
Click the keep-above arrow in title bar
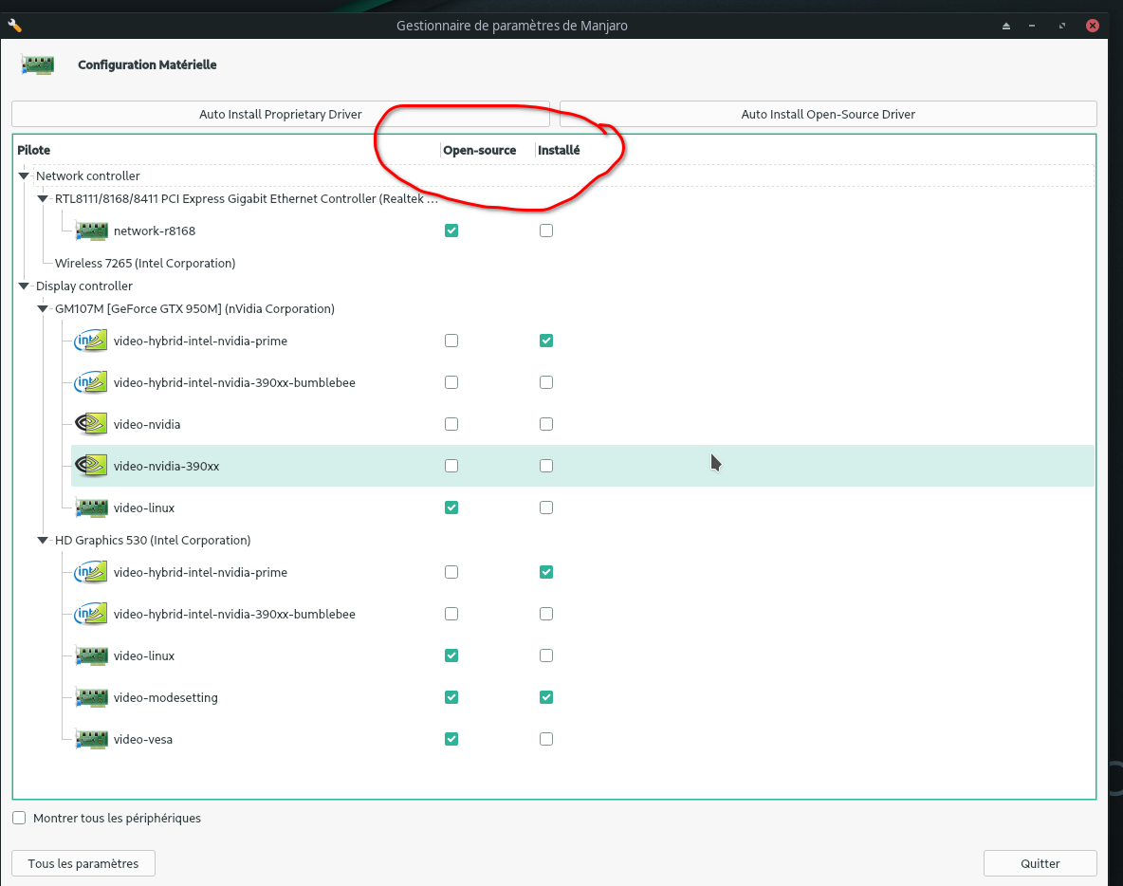click(x=1006, y=26)
